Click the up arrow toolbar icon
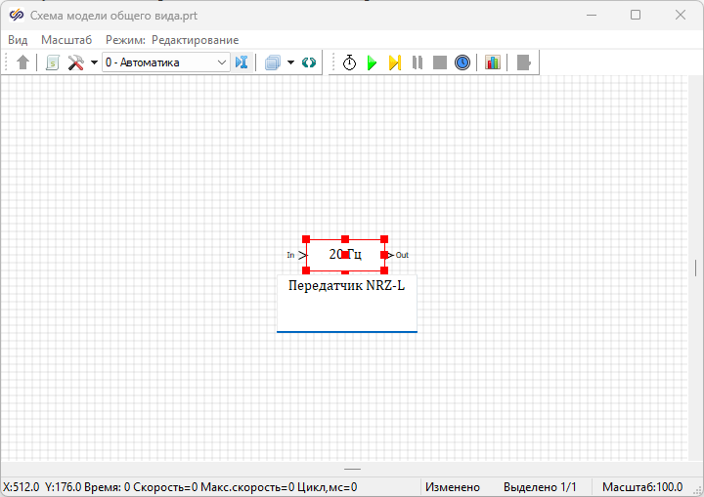 (x=23, y=62)
